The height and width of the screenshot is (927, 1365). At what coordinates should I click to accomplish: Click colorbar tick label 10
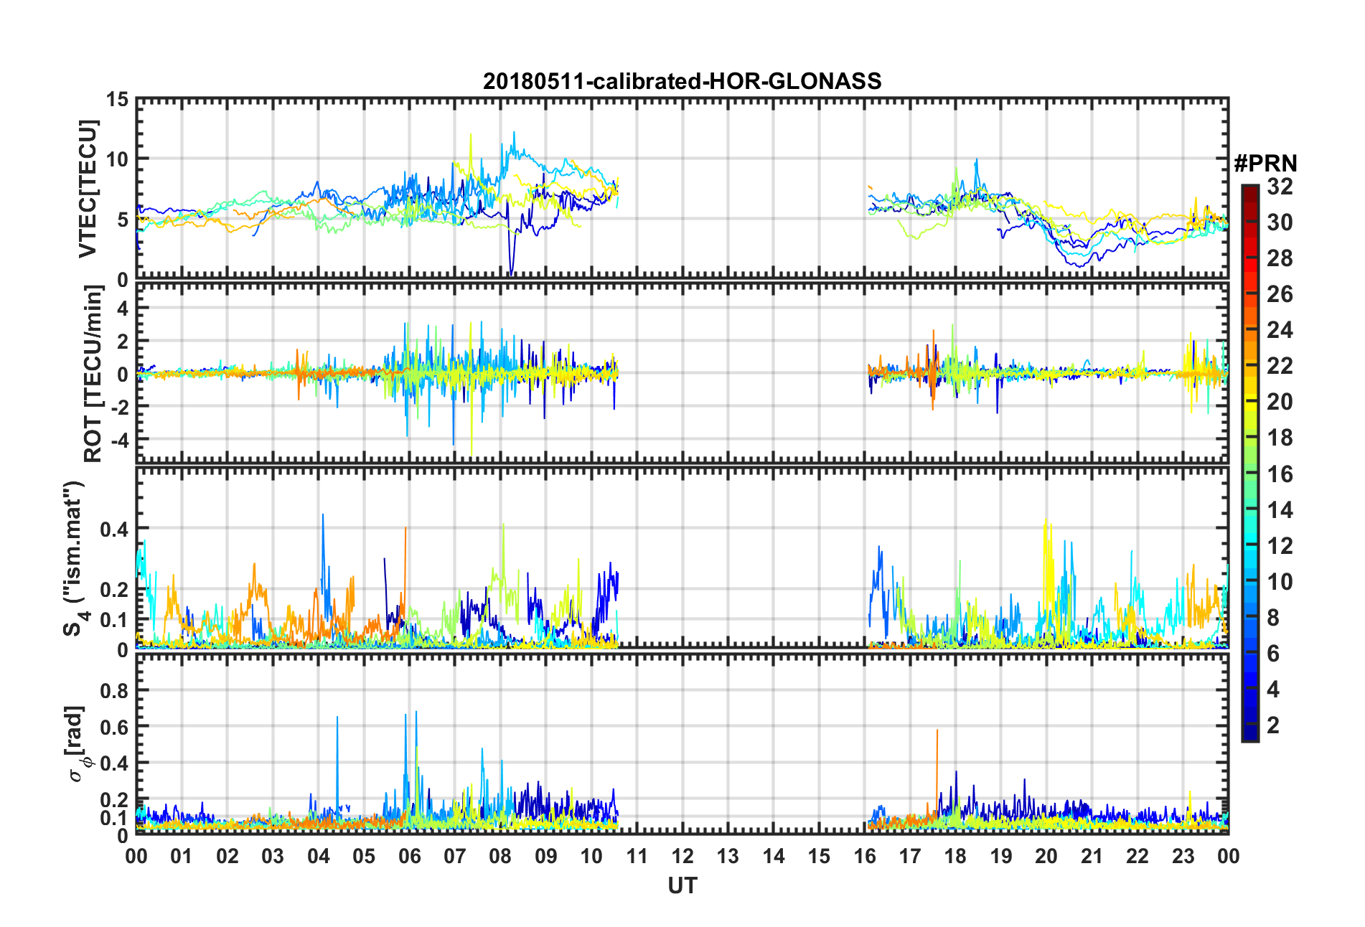(1280, 581)
